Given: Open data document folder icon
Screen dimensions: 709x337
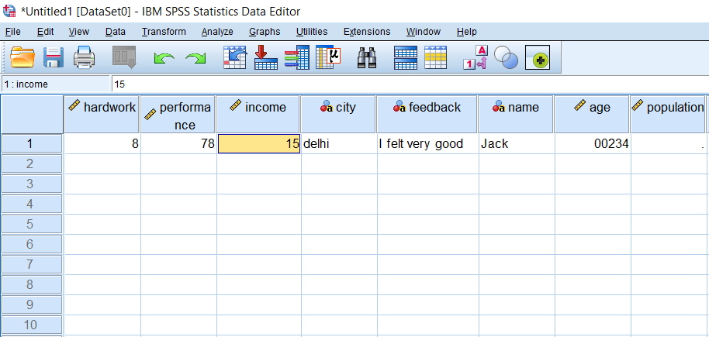Looking at the screenshot, I should (x=22, y=57).
